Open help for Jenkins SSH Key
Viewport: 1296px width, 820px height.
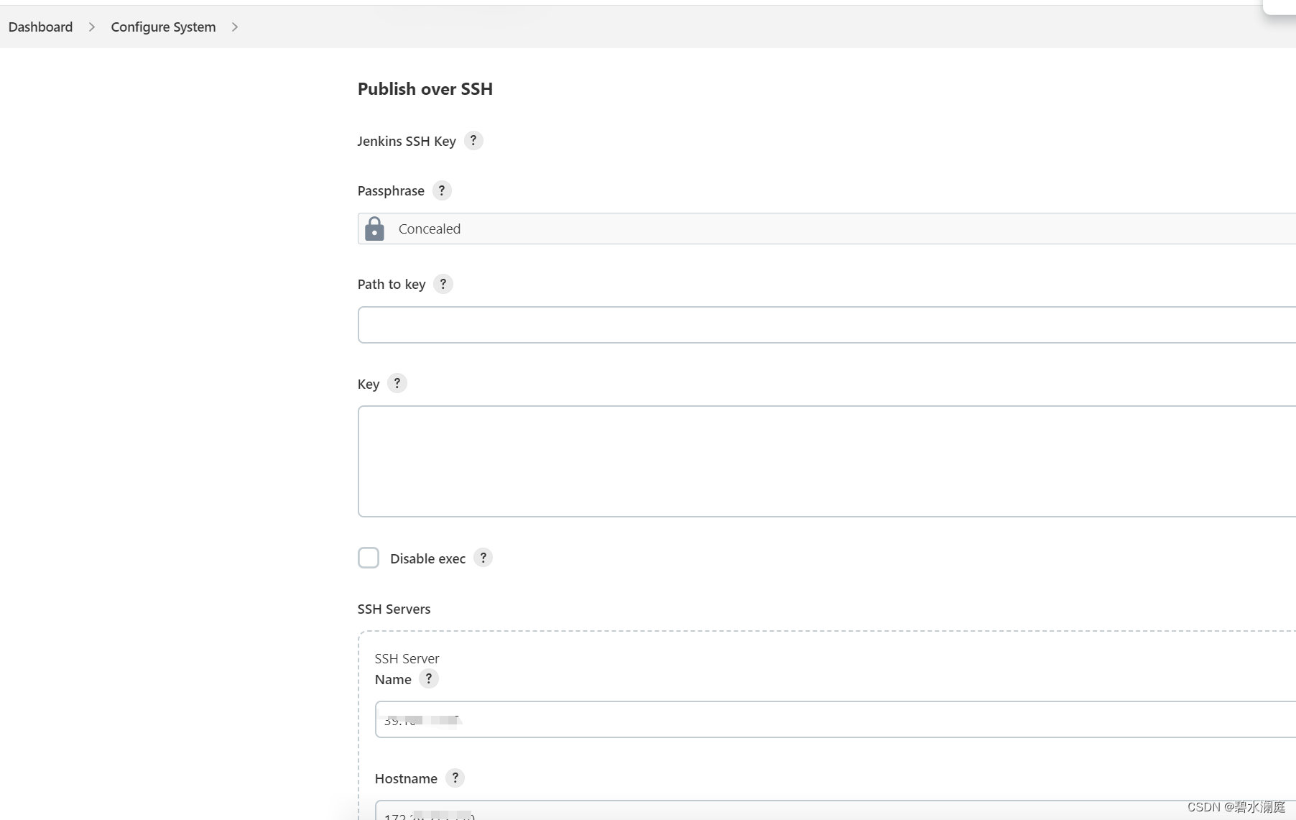[x=473, y=141]
